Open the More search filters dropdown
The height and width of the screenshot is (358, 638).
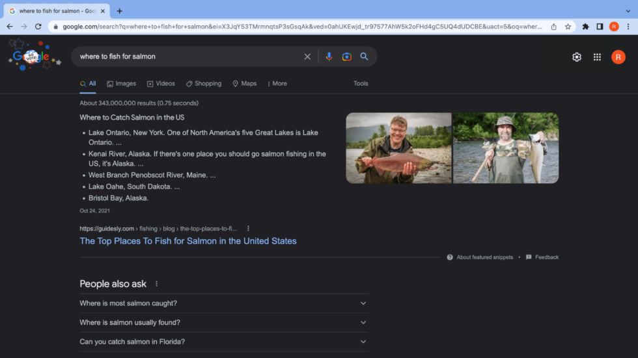277,84
